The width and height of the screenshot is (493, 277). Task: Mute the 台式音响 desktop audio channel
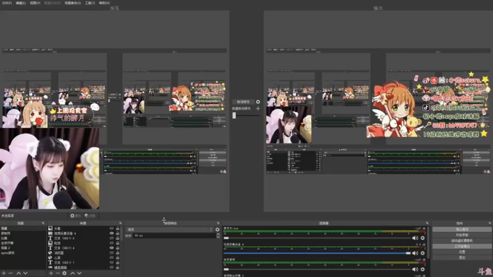point(415,269)
